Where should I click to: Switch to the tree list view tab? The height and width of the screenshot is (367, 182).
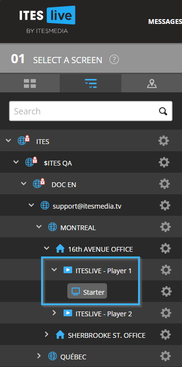click(x=91, y=83)
